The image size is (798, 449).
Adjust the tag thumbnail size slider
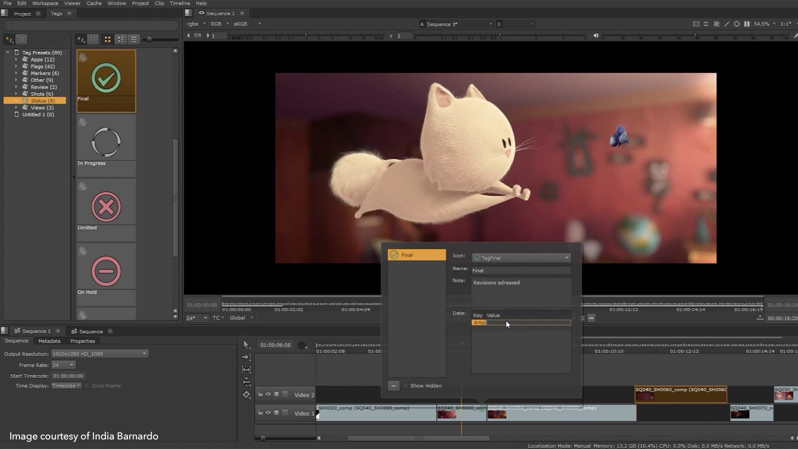pyautogui.click(x=149, y=39)
